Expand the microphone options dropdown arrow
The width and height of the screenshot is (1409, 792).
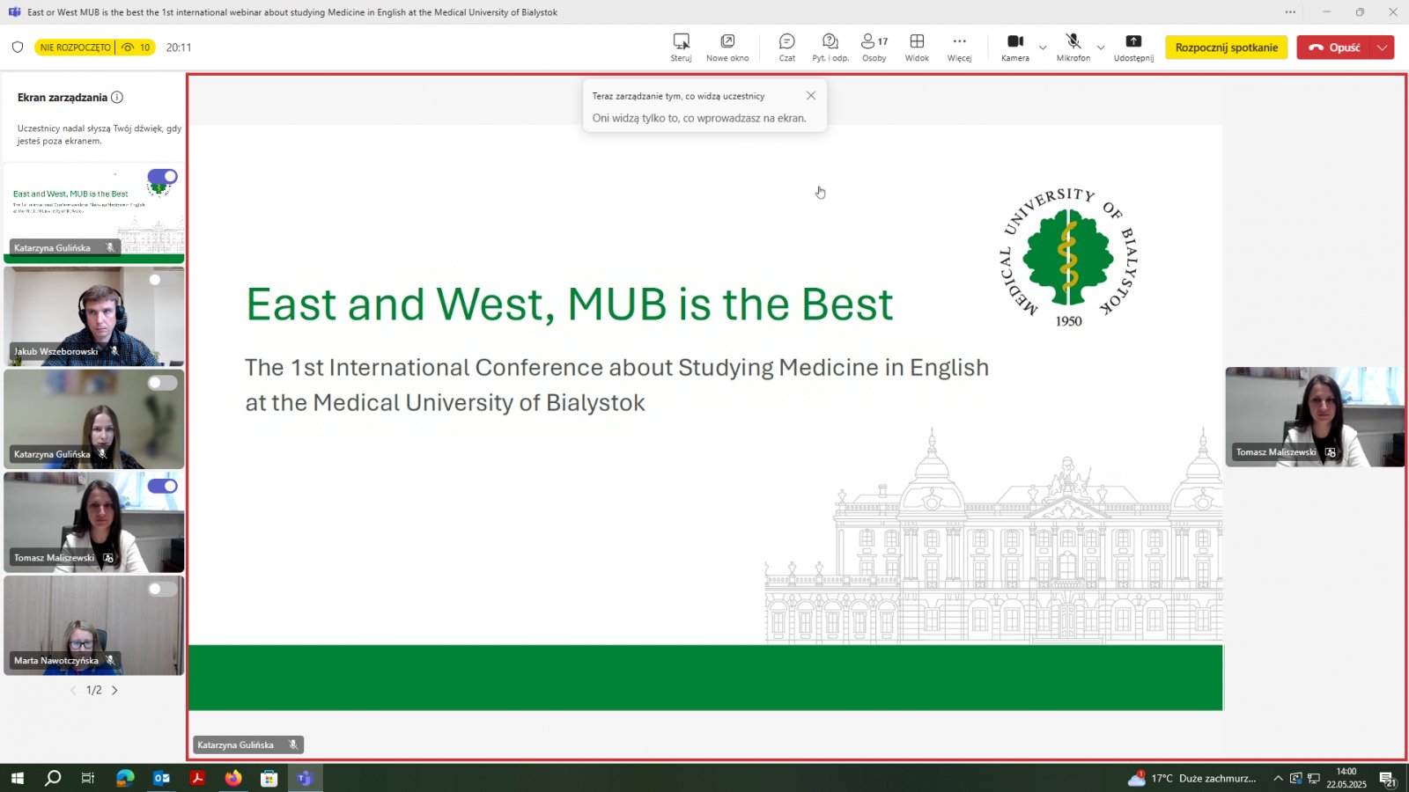point(1101,48)
